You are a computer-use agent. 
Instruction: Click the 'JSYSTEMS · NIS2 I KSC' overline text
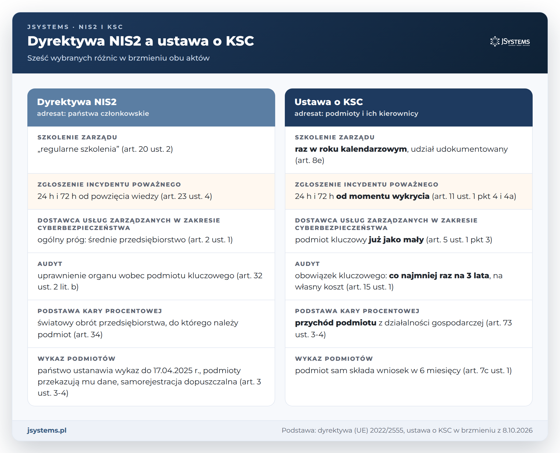pos(75,27)
